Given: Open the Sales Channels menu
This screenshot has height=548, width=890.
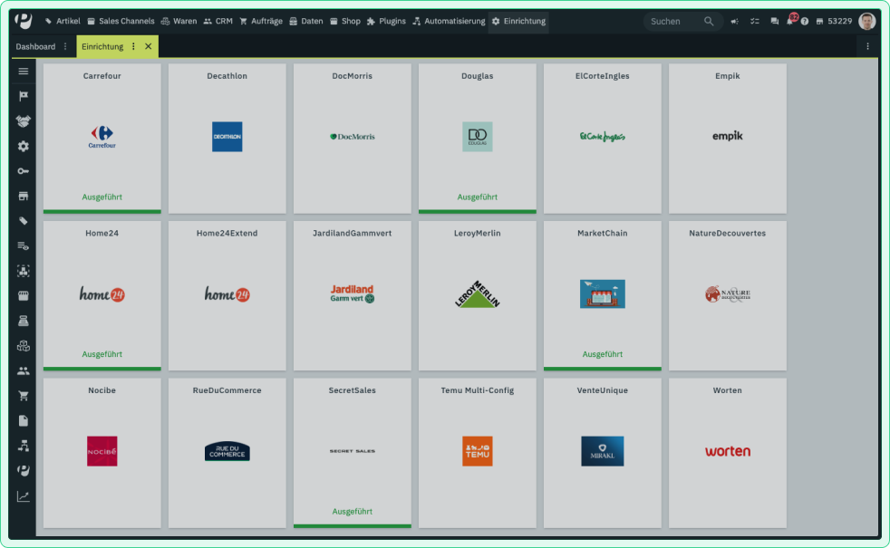Looking at the screenshot, I should click(121, 22).
